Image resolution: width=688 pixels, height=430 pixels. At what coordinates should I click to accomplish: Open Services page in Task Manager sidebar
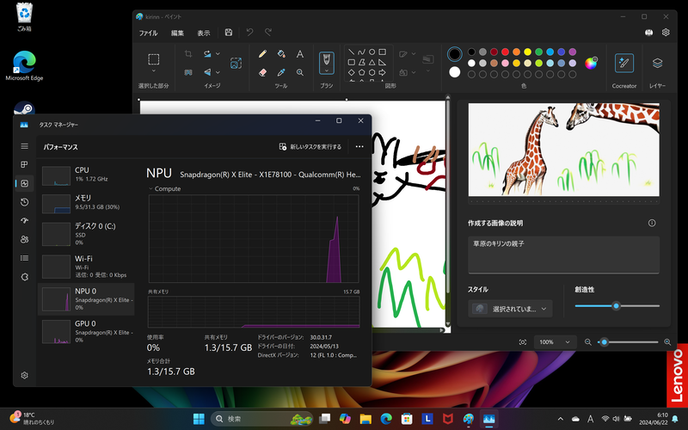coord(25,277)
